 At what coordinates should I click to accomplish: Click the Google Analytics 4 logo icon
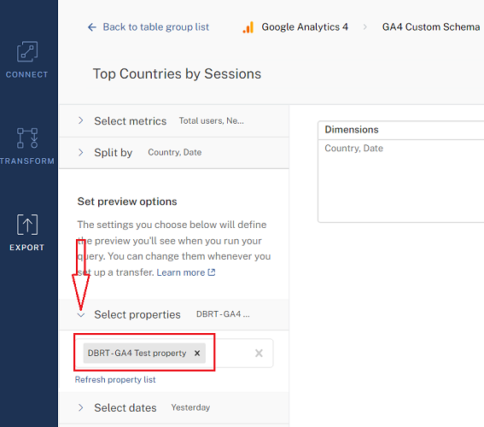pos(248,27)
